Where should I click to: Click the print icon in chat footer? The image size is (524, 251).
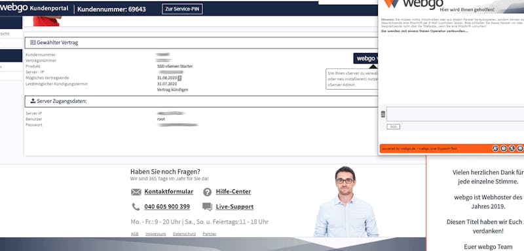point(520,148)
